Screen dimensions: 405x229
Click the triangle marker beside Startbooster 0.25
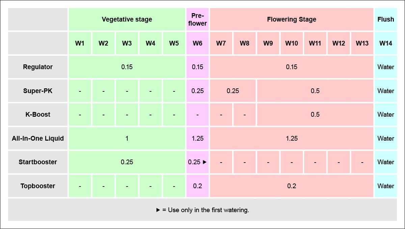click(204, 162)
